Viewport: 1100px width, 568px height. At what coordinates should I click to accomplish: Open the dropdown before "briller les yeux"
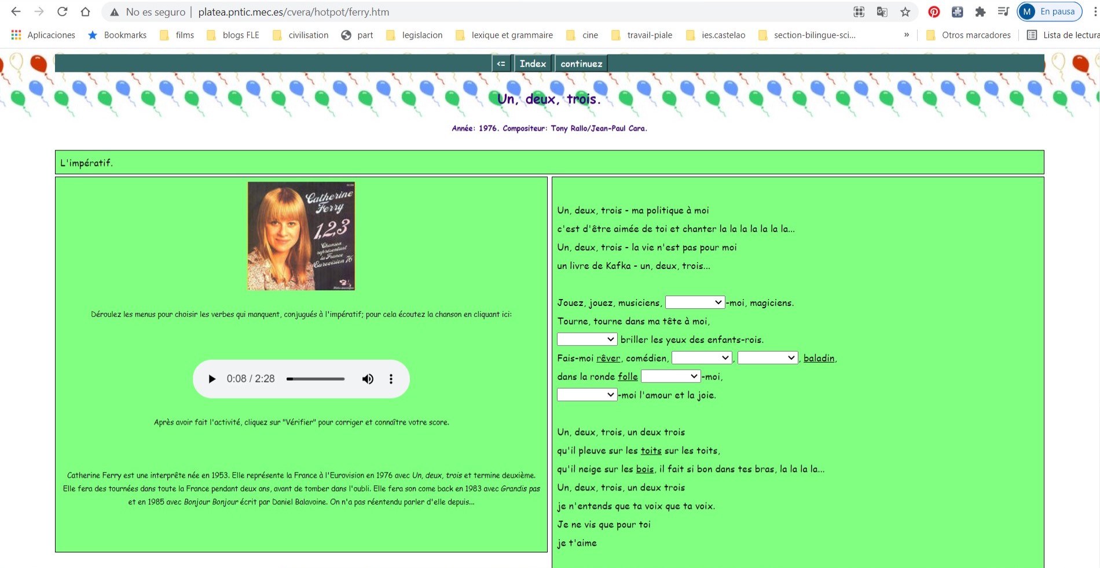click(x=586, y=340)
